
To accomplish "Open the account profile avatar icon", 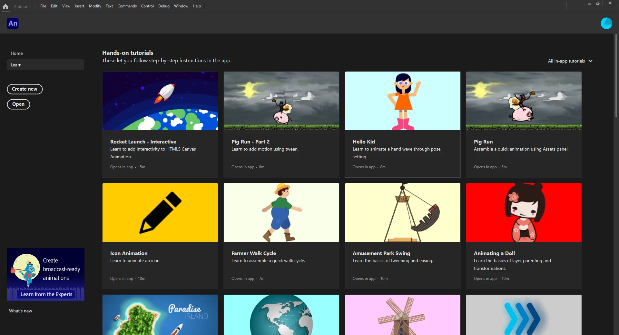I will point(606,23).
